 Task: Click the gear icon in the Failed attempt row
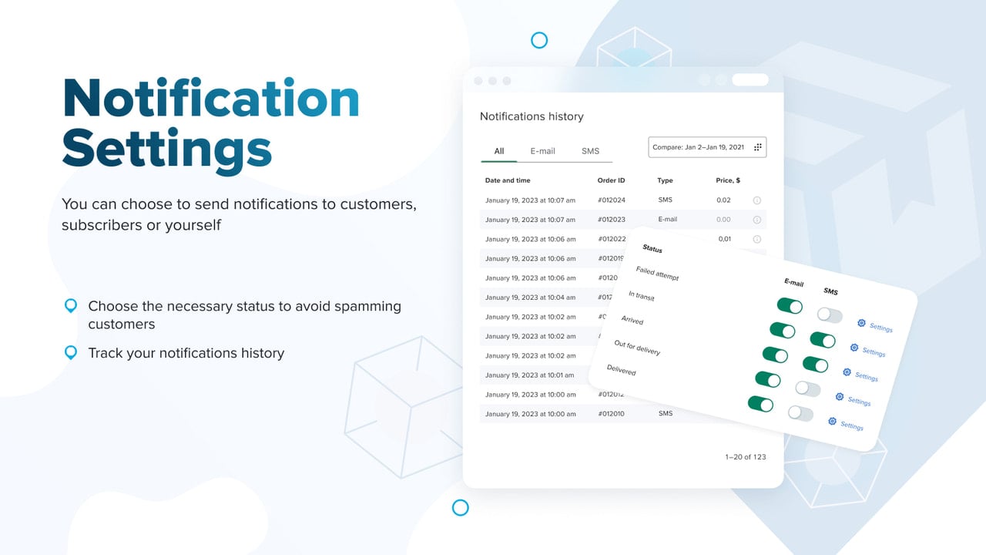pos(861,323)
